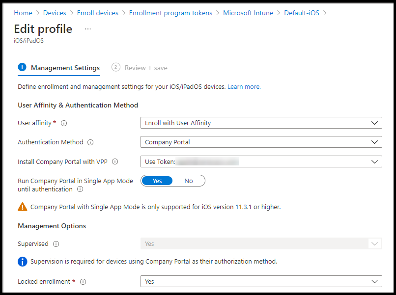Navigate to Home breadcrumb
This screenshot has width=396, height=295.
tap(23, 13)
